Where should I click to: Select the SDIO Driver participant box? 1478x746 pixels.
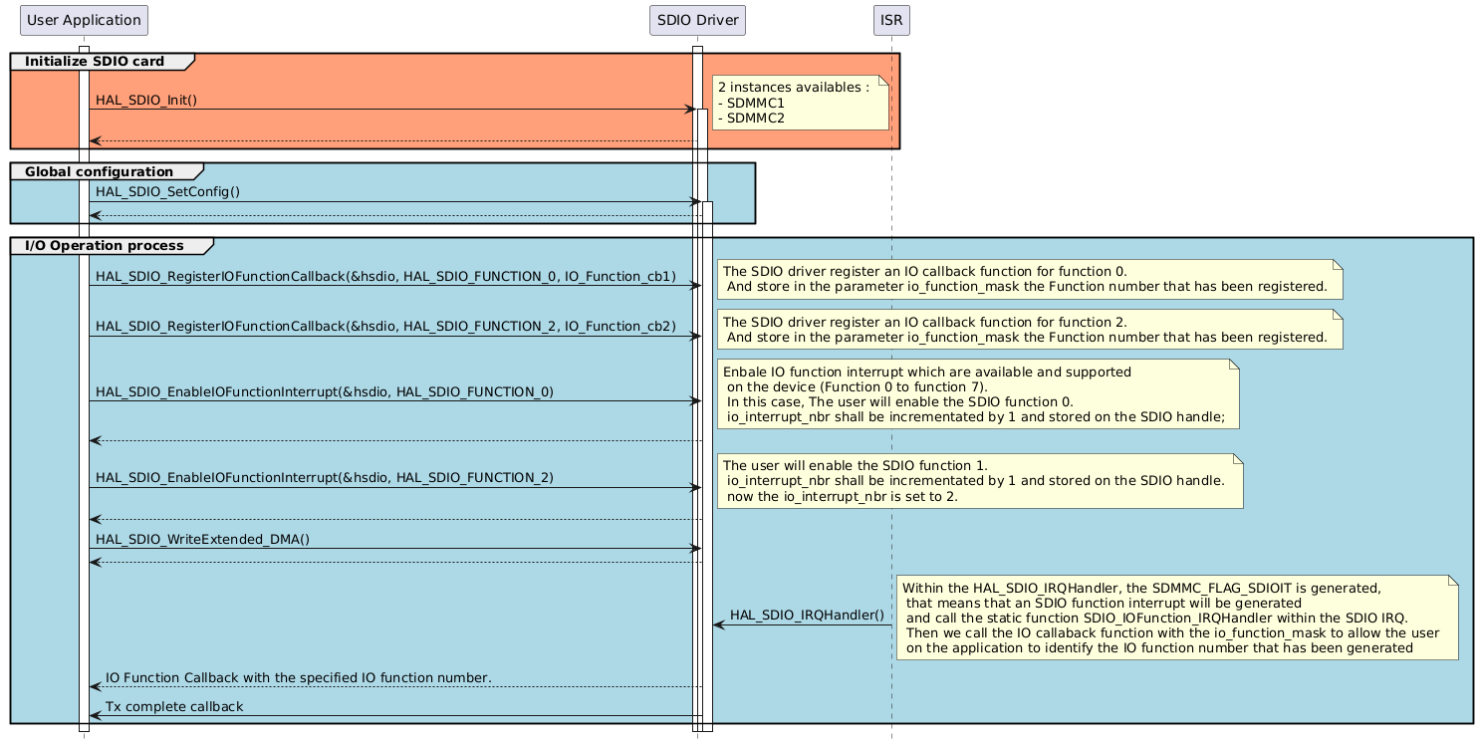coord(697,20)
